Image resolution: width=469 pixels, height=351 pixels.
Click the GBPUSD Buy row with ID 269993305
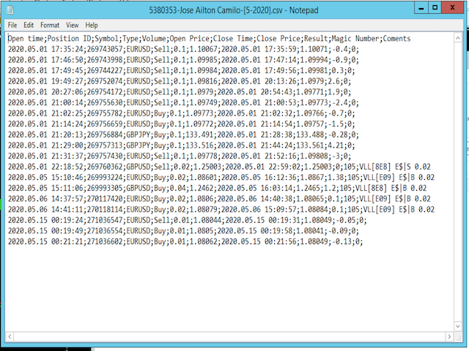217,189
